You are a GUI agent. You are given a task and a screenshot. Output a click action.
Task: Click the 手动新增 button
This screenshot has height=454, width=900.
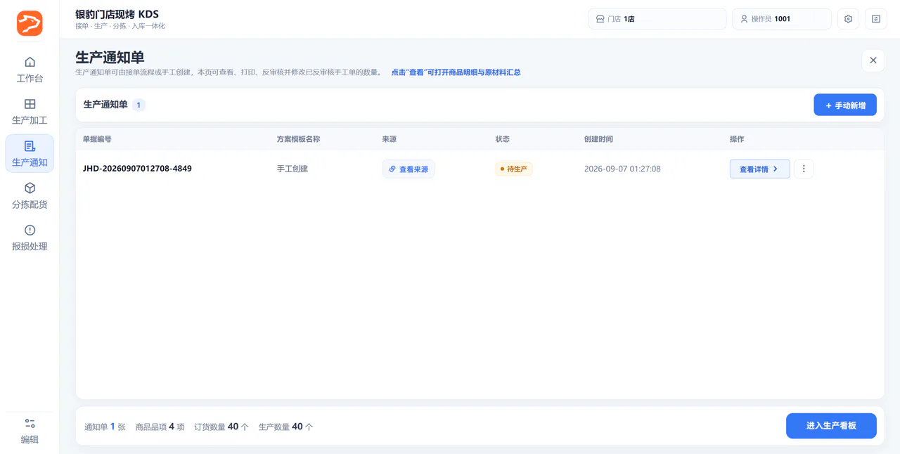point(845,105)
